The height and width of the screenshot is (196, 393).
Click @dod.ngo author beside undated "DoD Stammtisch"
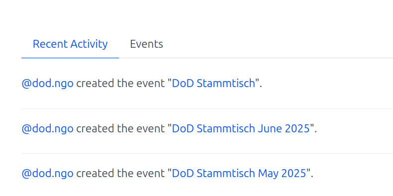click(48, 84)
